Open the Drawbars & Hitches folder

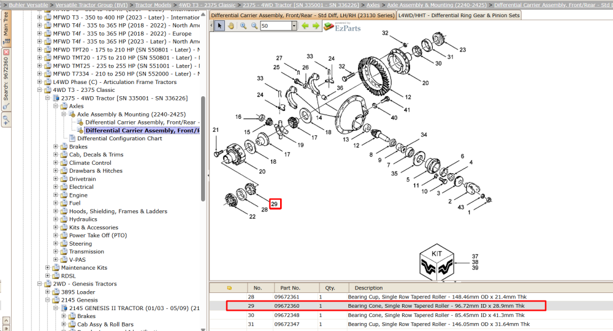pos(96,171)
